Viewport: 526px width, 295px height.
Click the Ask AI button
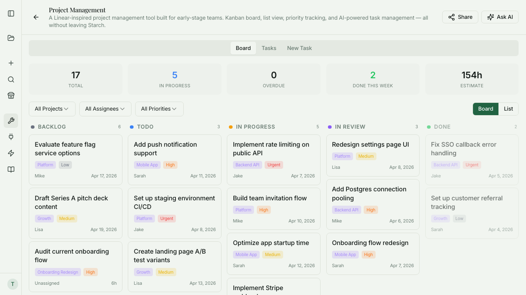coord(500,17)
